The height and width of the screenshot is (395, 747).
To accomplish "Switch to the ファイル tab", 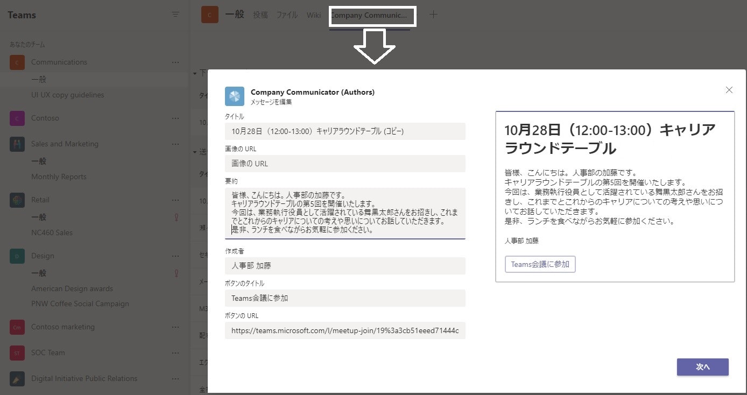I will 287,15.
